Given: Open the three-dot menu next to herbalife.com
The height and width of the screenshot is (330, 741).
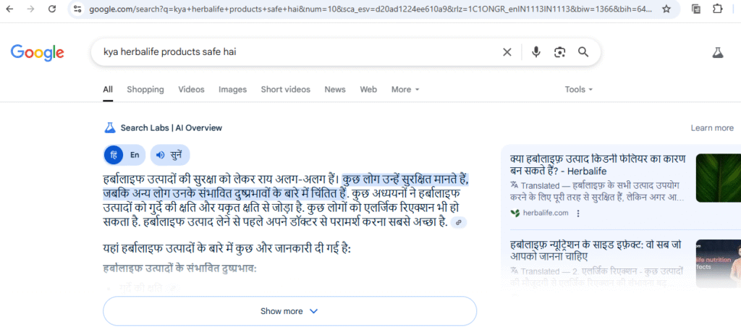Looking at the screenshot, I should [578, 213].
